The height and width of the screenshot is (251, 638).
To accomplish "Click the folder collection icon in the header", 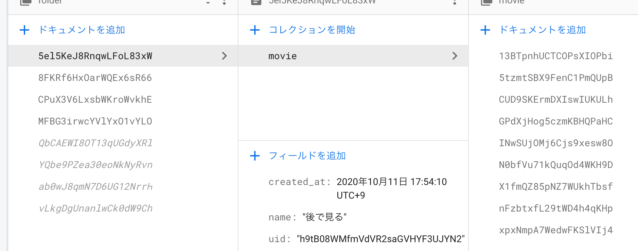I will click(x=25, y=2).
